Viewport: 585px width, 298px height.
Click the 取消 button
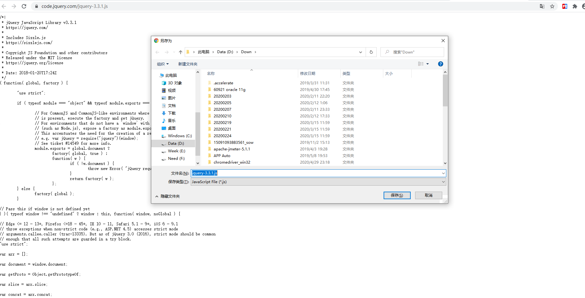[x=429, y=195]
